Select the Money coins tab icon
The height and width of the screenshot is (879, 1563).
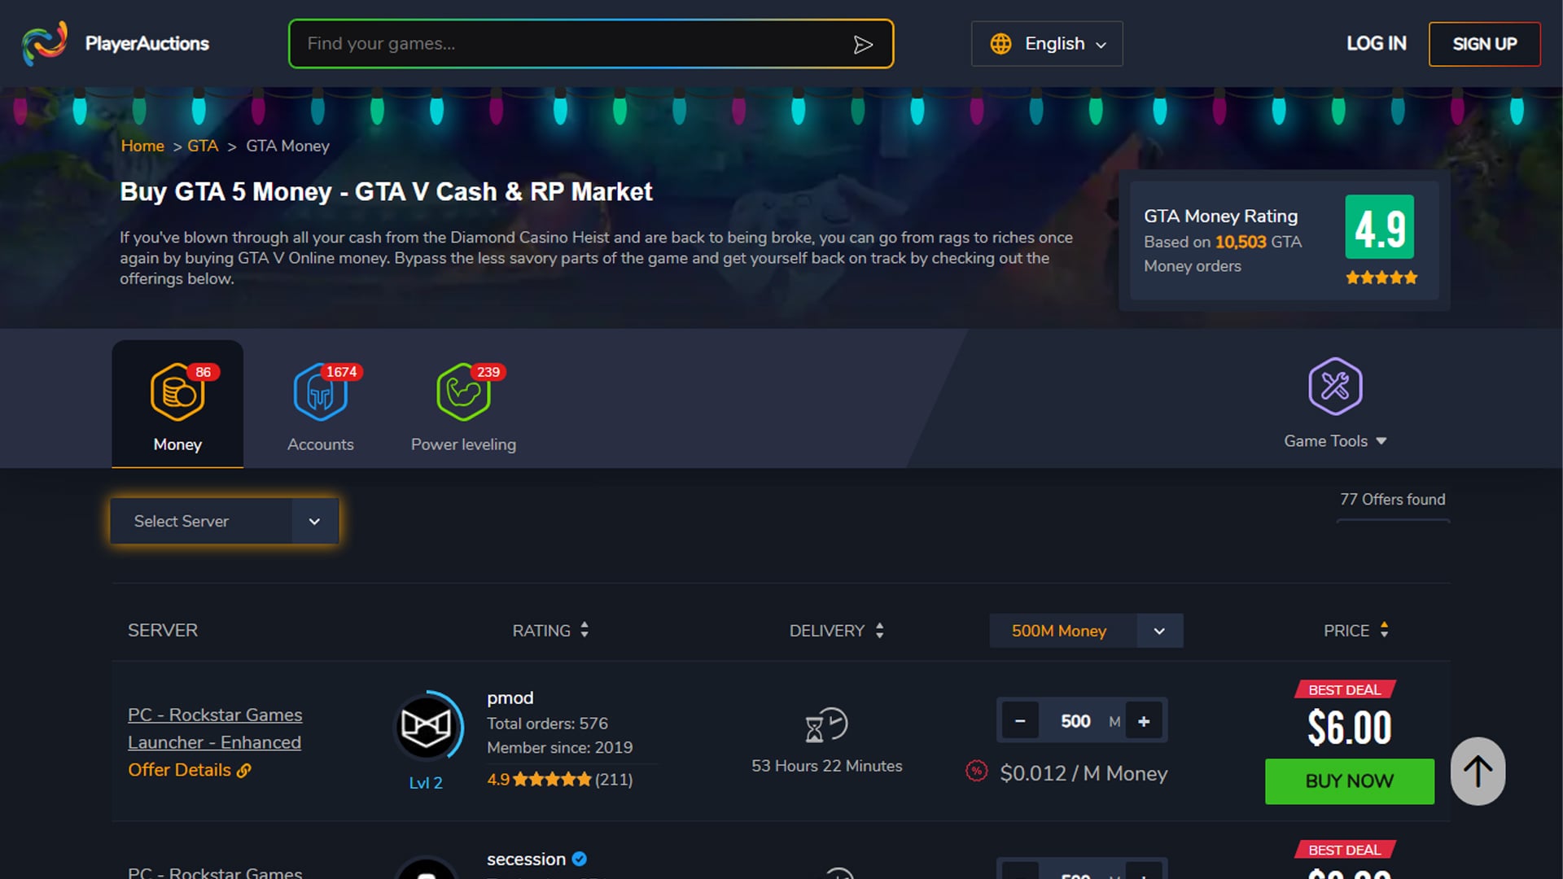(x=177, y=393)
